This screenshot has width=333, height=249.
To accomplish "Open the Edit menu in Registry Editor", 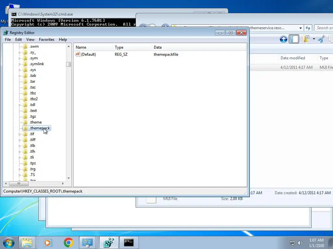I will [x=19, y=40].
